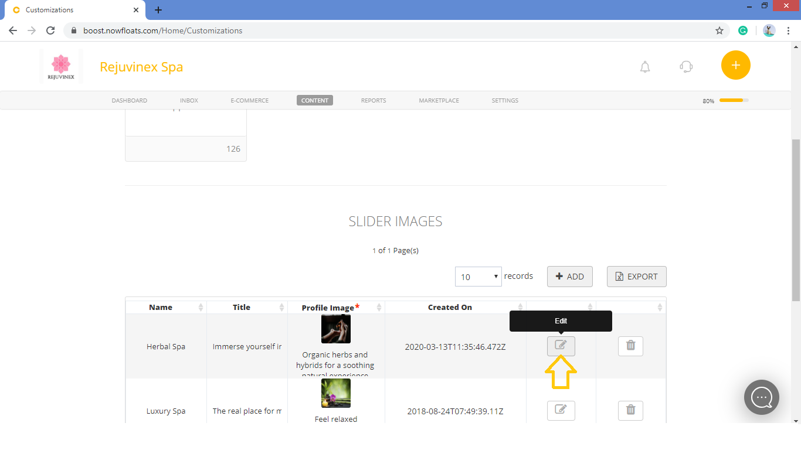Open the E-COMMERCE menu
The image size is (801, 450).
pyautogui.click(x=250, y=100)
